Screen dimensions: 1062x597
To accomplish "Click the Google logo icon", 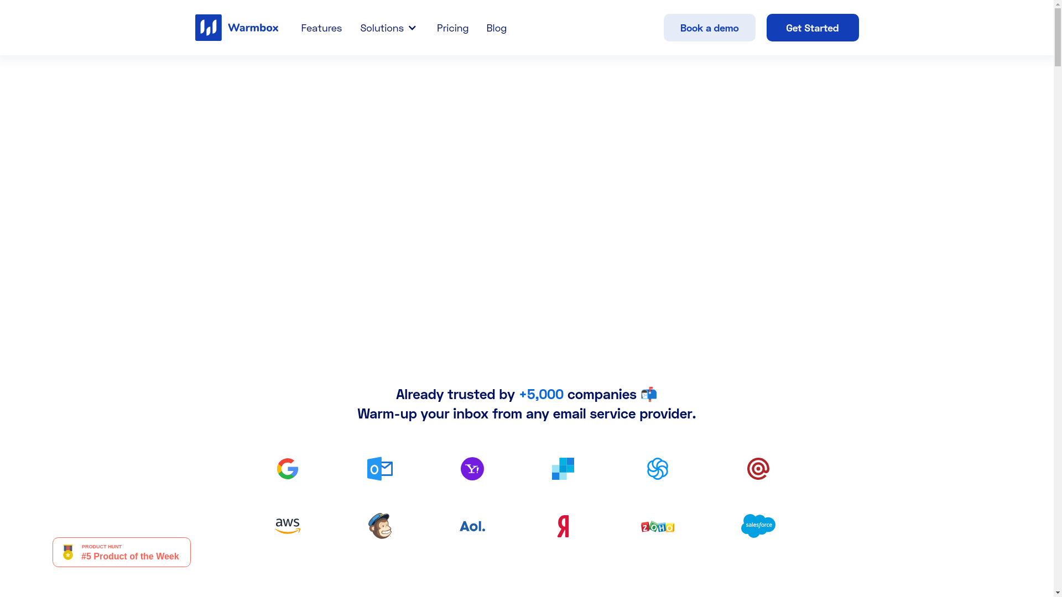I will point(288,469).
